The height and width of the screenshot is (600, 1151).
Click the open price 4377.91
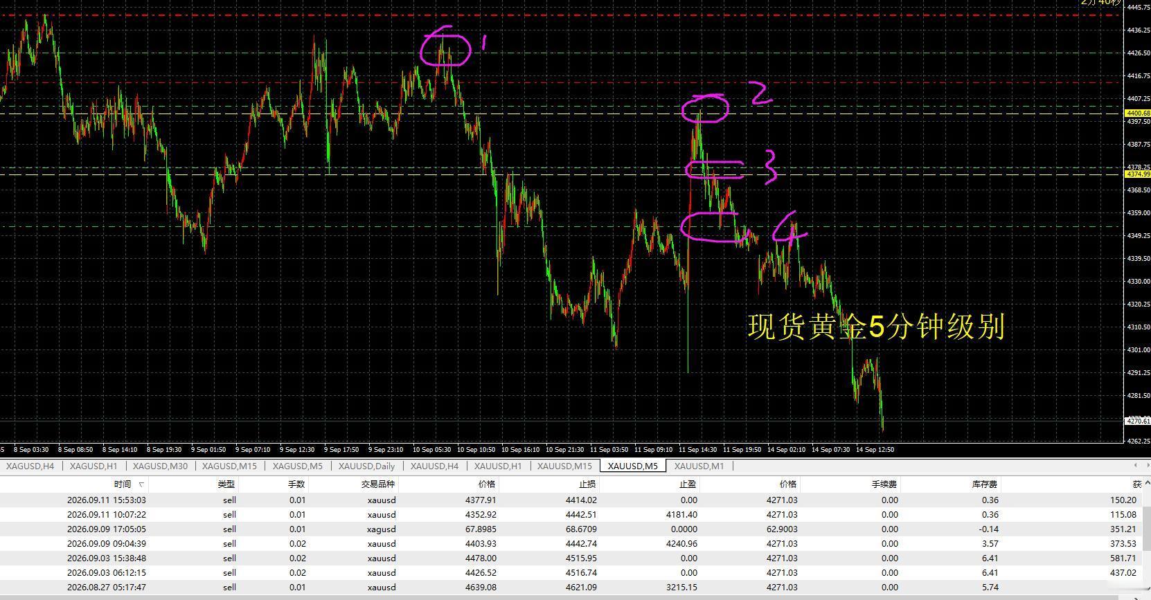[x=481, y=500]
